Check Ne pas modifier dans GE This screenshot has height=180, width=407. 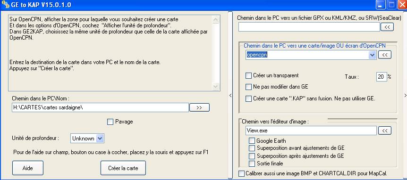[248, 87]
